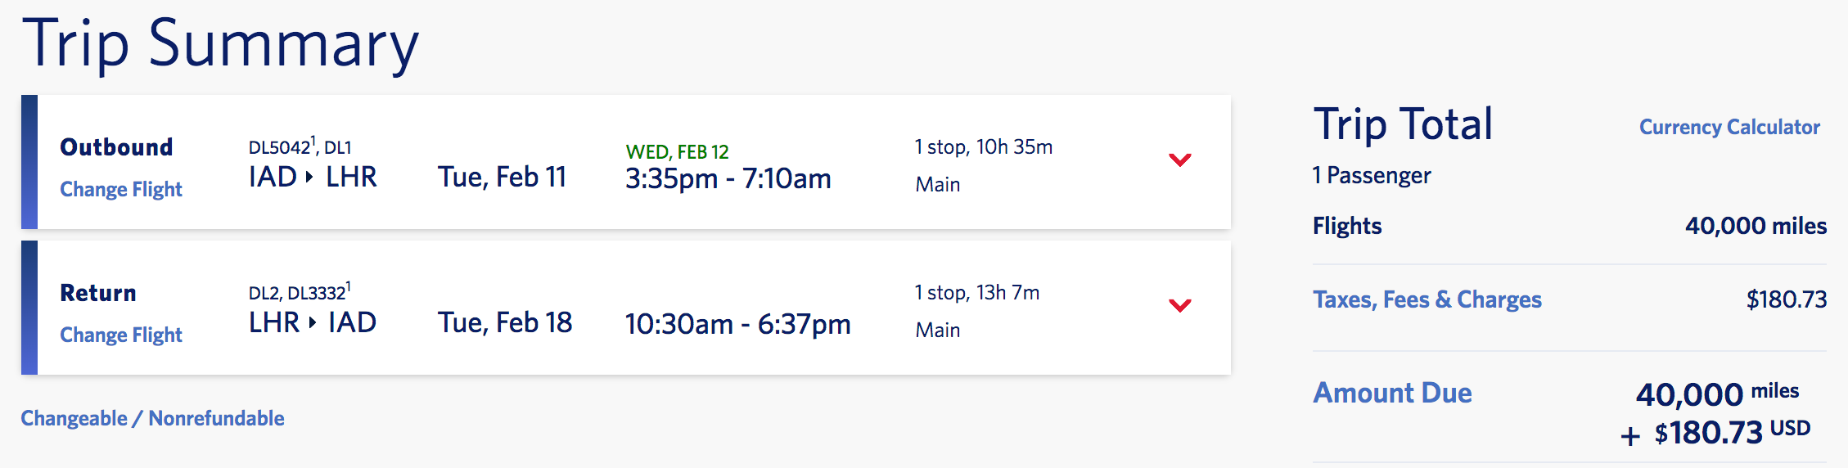Click Change Flight under Return

point(121,335)
